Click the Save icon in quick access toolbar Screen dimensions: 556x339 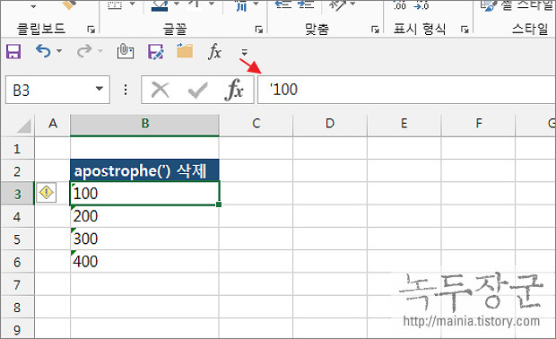(13, 52)
